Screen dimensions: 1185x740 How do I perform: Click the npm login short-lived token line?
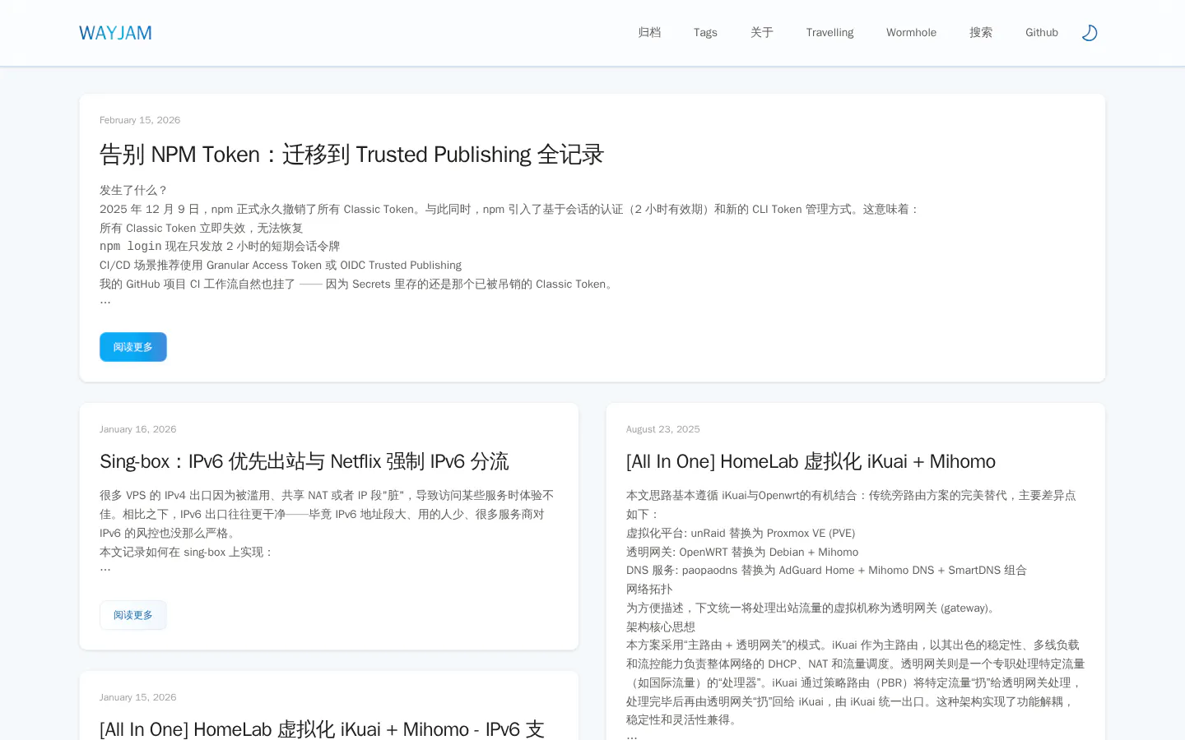[x=220, y=247]
